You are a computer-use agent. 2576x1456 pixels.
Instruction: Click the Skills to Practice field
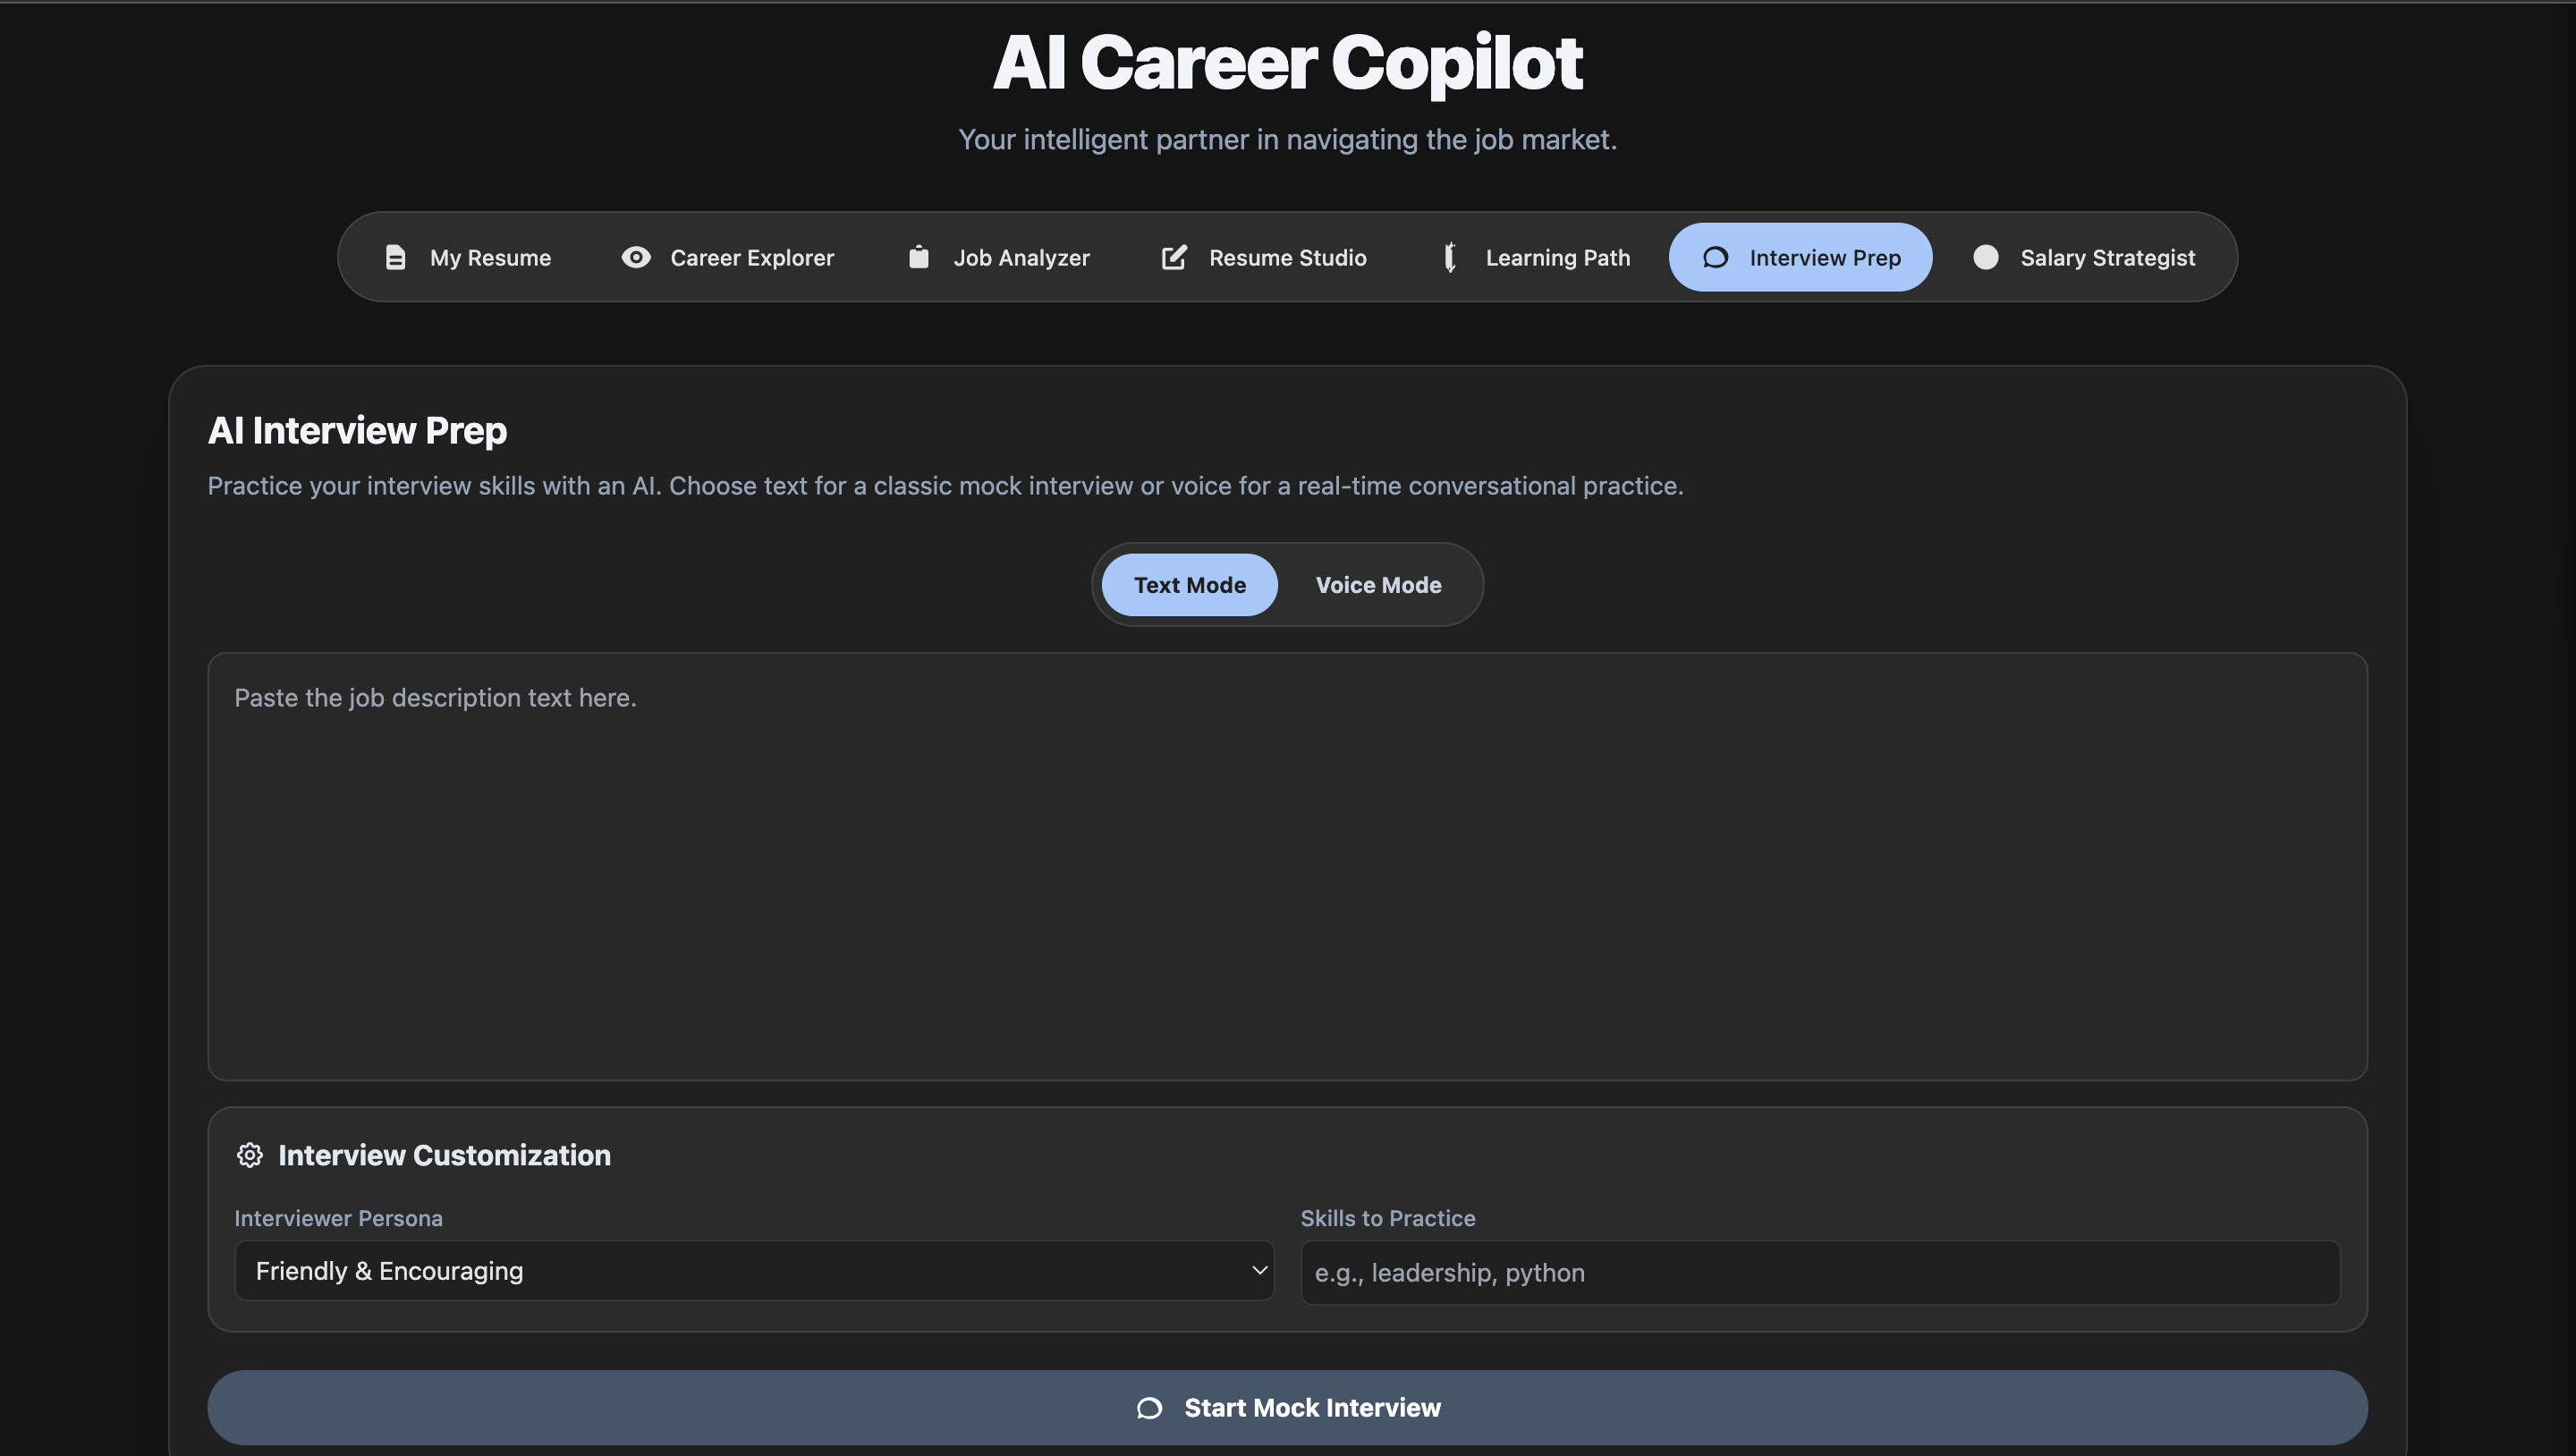click(x=1819, y=1272)
